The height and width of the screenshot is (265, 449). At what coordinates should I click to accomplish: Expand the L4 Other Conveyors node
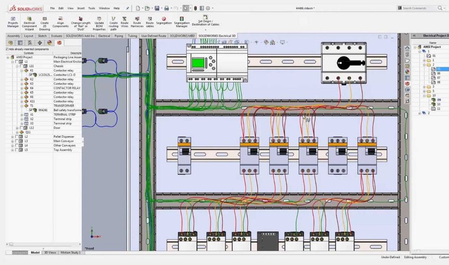(x=12, y=146)
